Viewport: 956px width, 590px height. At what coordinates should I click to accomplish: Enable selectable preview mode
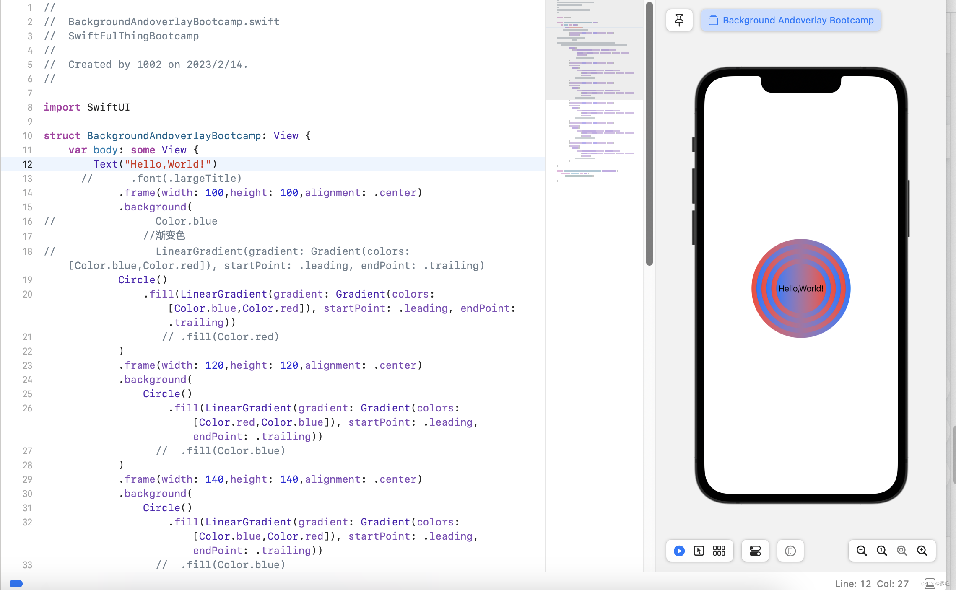(x=699, y=551)
